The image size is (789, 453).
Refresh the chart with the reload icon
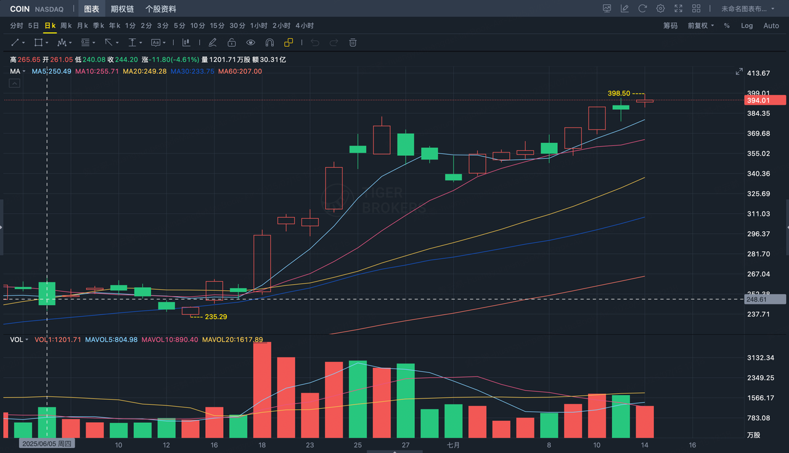click(x=642, y=9)
